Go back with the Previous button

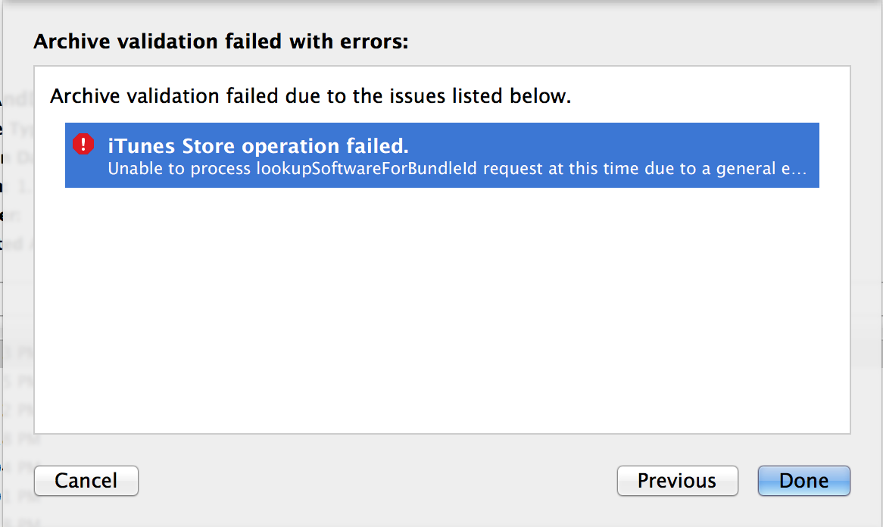click(x=678, y=481)
